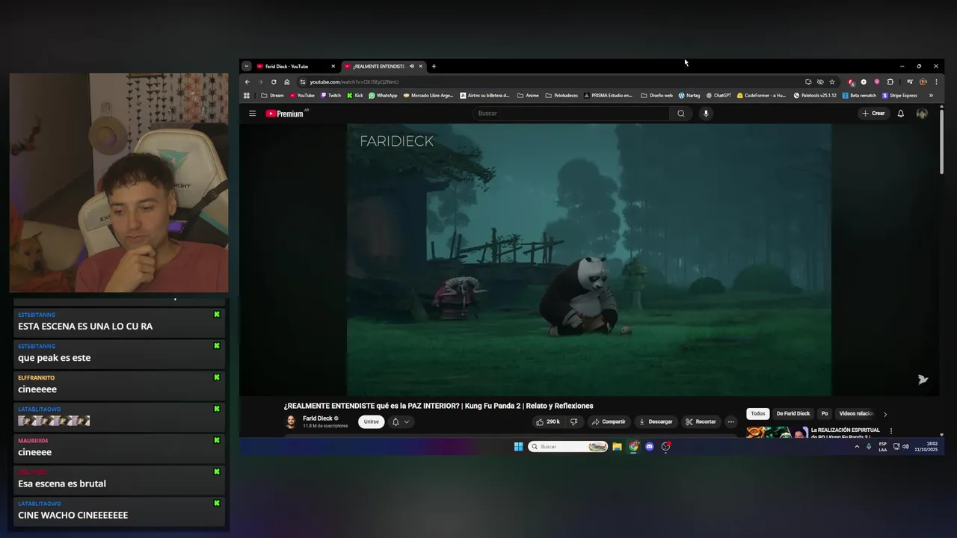
Task: Open options for La REALIZACIÓN ESPIRITUAL video
Action: [890, 431]
